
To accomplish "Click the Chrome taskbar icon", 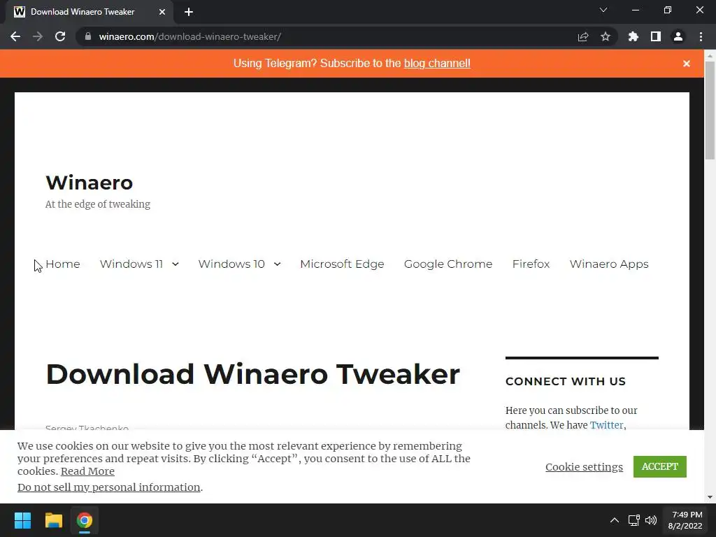I will 85,520.
